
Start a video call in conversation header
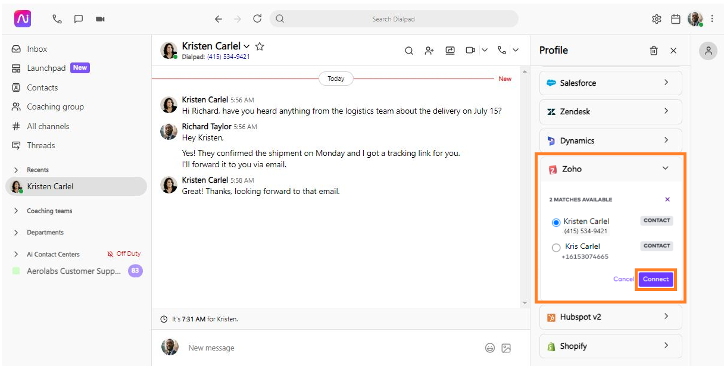tap(470, 51)
